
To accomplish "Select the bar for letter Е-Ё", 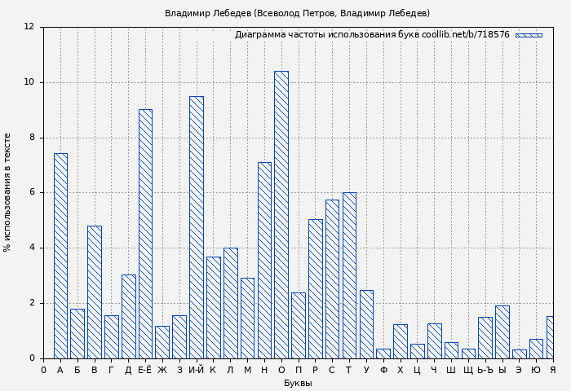I will pyautogui.click(x=145, y=234).
